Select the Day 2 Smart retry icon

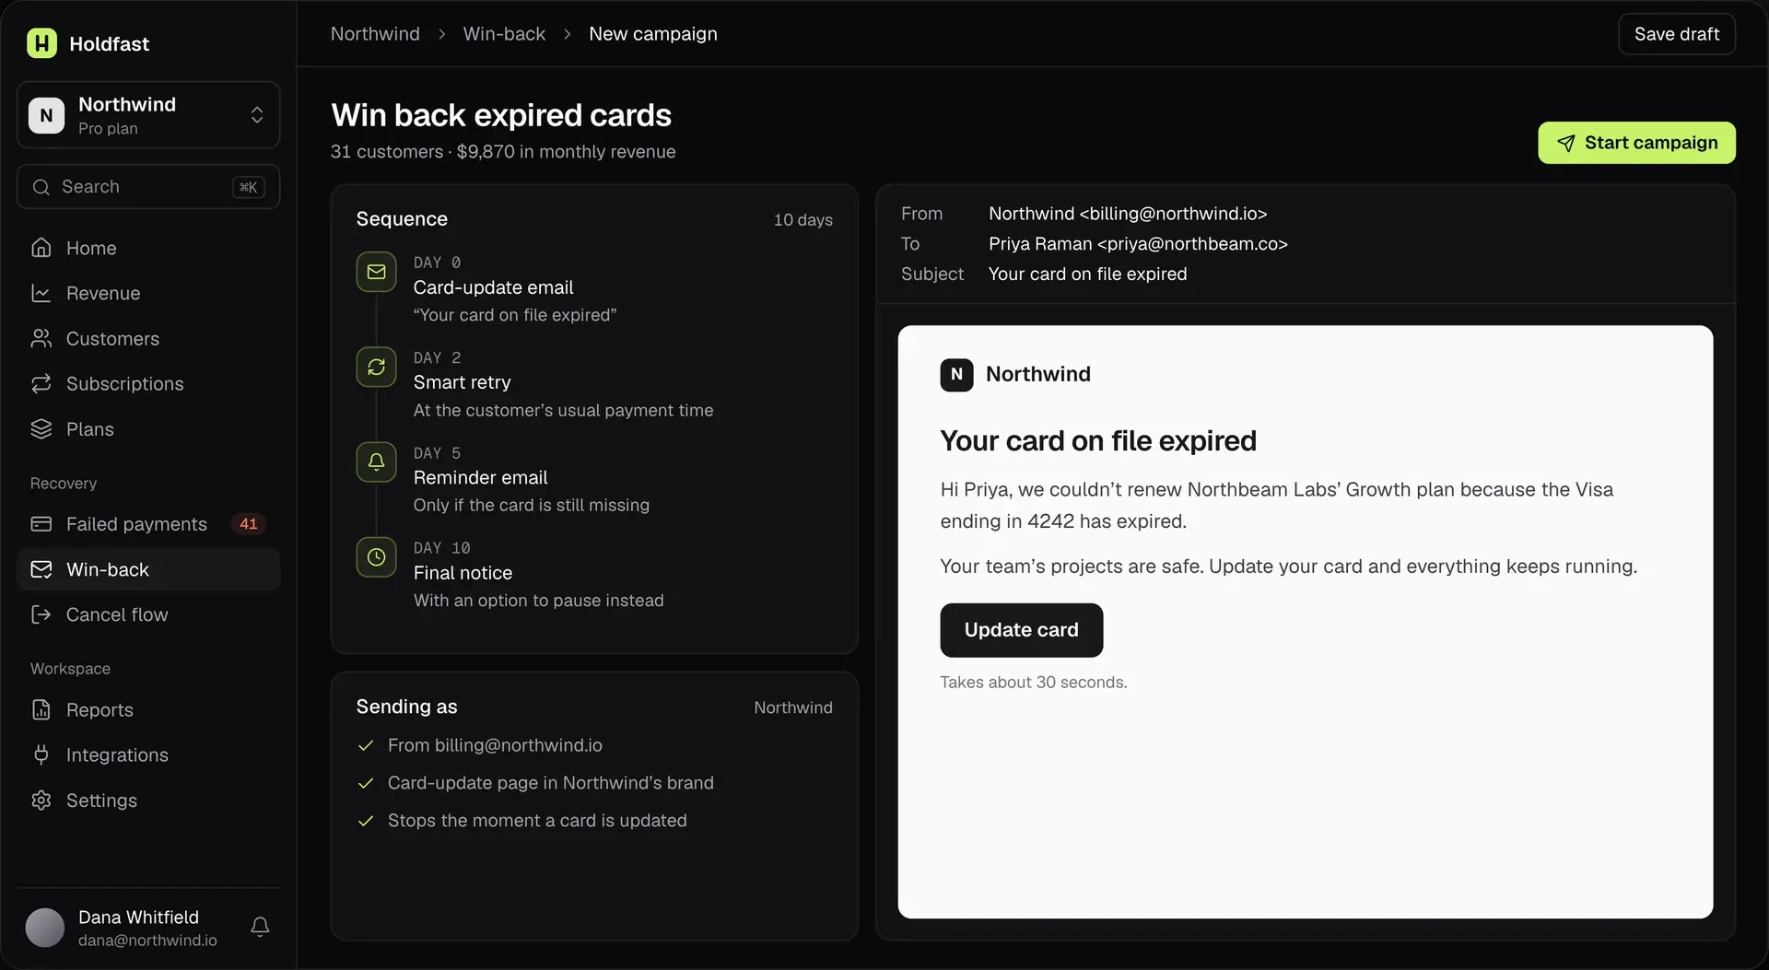(376, 368)
